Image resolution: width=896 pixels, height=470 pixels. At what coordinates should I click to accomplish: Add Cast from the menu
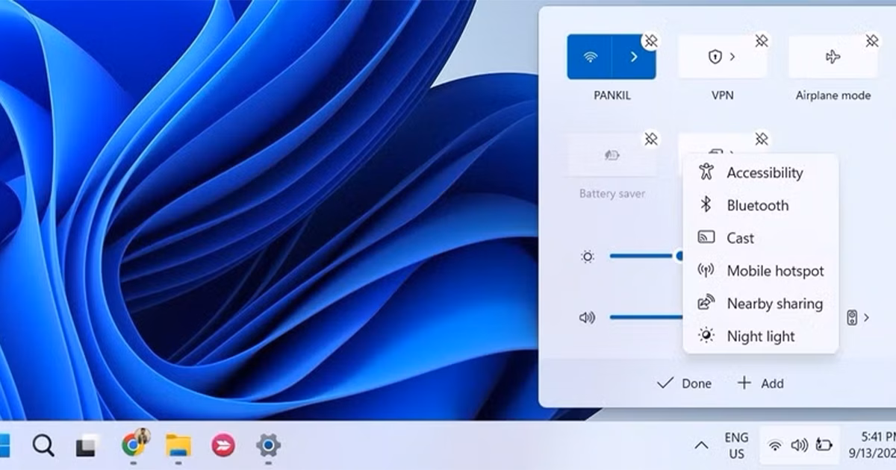pos(761,238)
